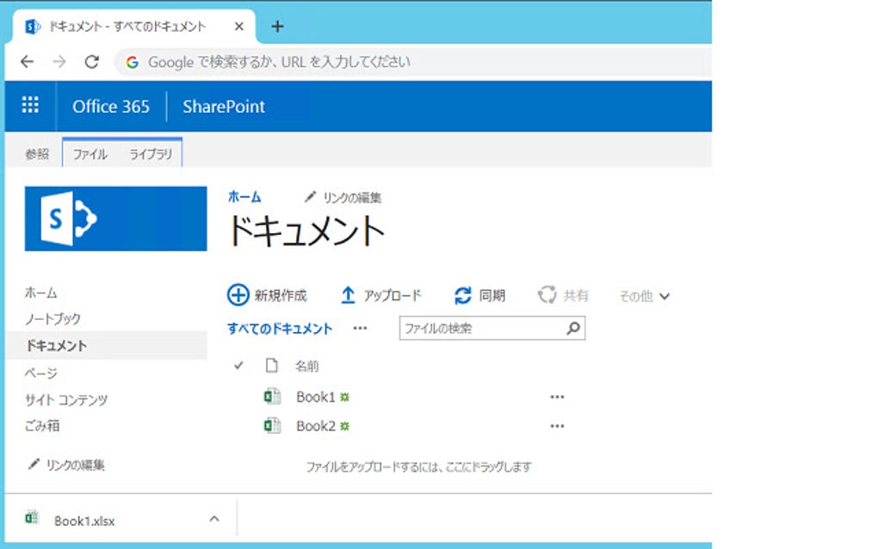
Task: Open the その他 dropdown menu
Action: click(x=643, y=294)
